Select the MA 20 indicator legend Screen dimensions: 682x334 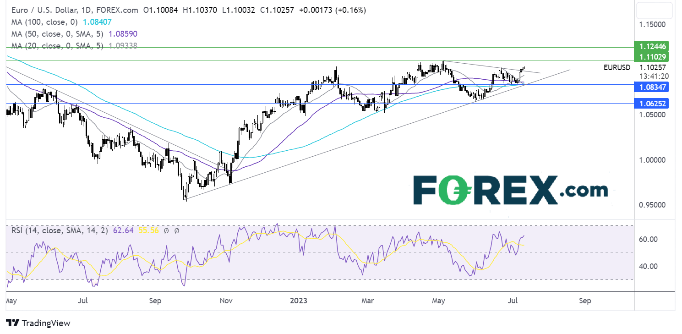[x=75, y=46]
